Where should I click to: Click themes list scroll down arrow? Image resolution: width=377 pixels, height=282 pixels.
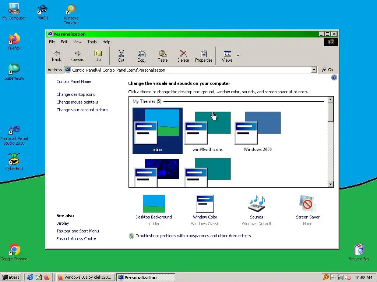(331, 184)
